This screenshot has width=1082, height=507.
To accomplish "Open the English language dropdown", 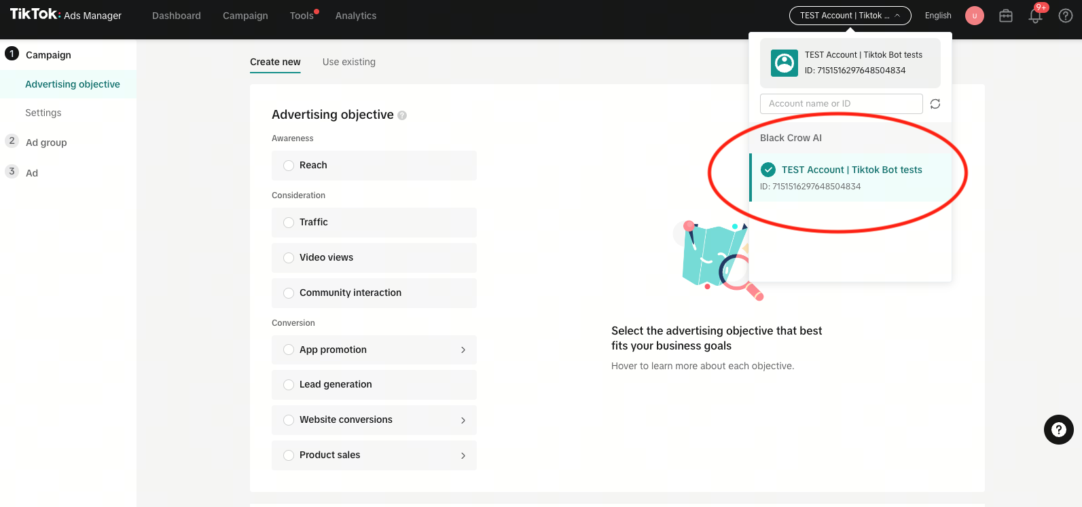I will click(938, 16).
